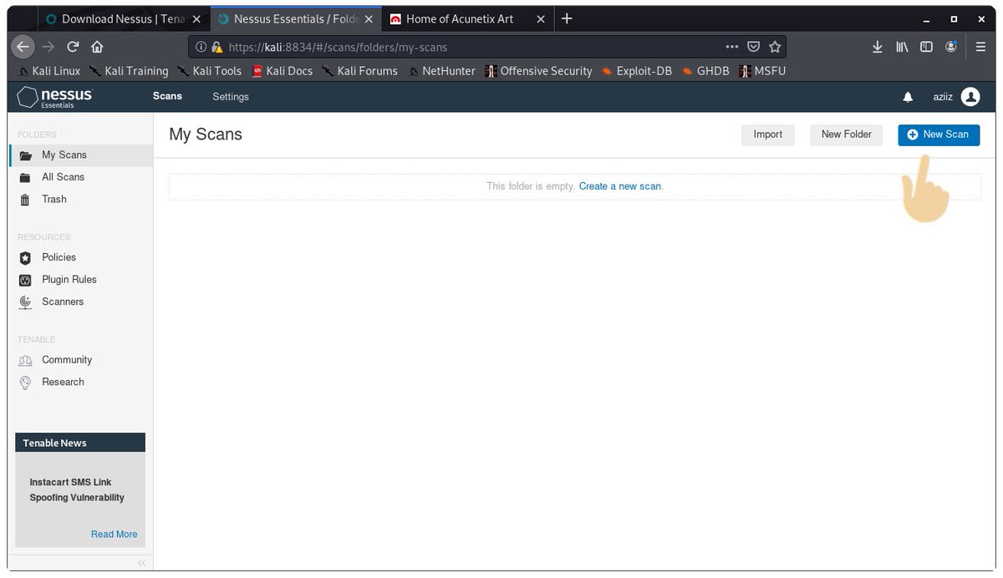Go to the browser home page
Viewport: 1003px width, 578px height.
(97, 47)
